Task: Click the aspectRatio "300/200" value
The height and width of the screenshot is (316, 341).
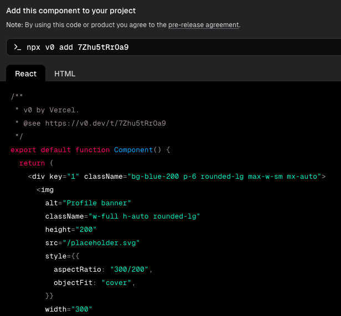Action: coord(131,270)
